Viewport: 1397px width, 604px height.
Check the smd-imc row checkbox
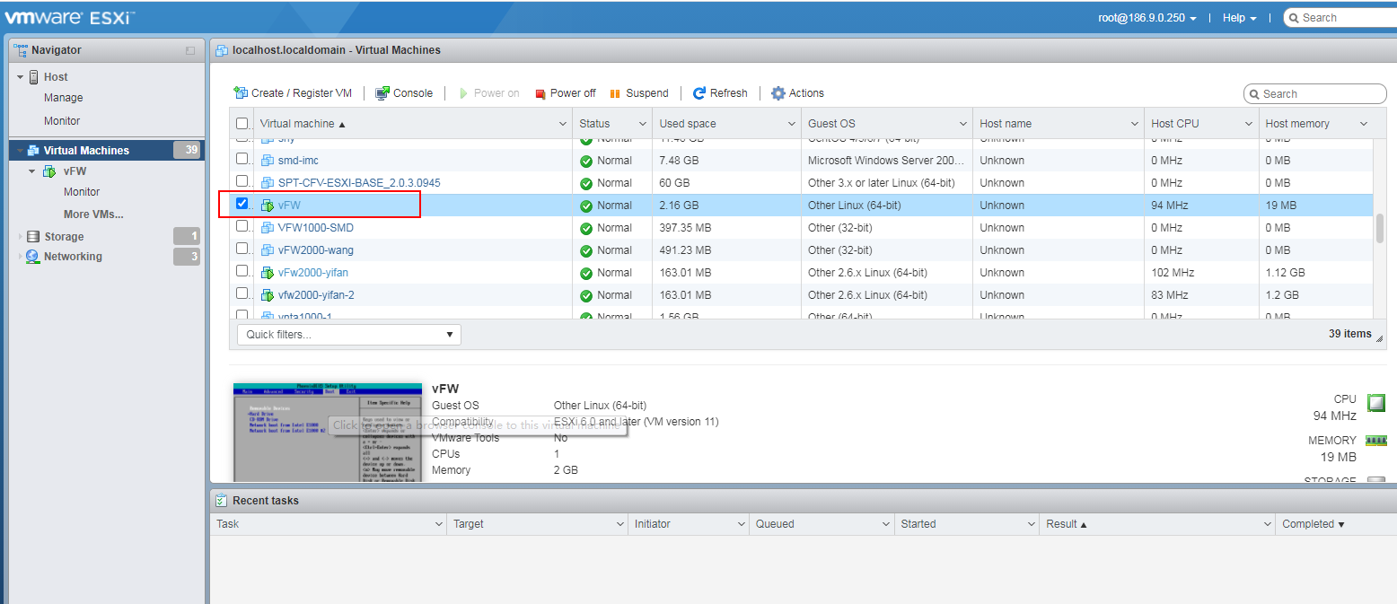pos(242,159)
